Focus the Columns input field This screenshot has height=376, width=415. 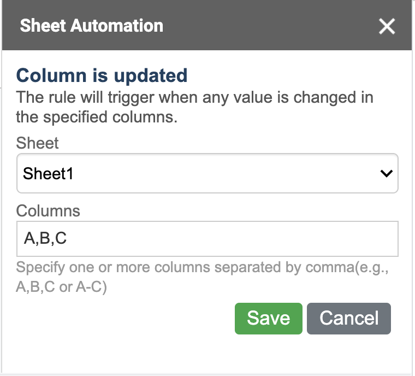click(x=207, y=239)
